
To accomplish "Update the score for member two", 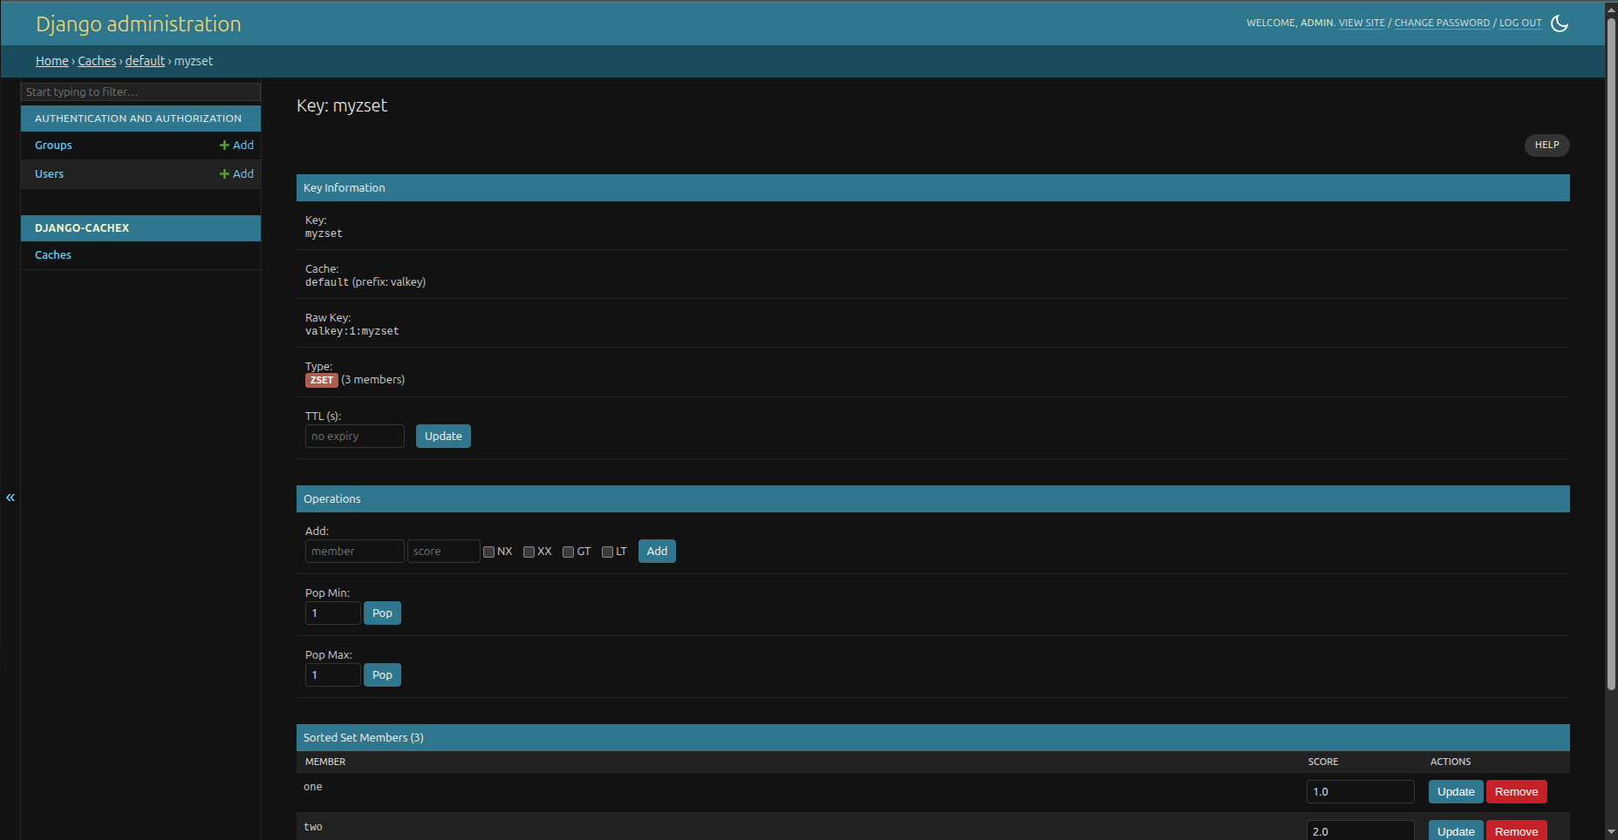I will pyautogui.click(x=1456, y=831).
